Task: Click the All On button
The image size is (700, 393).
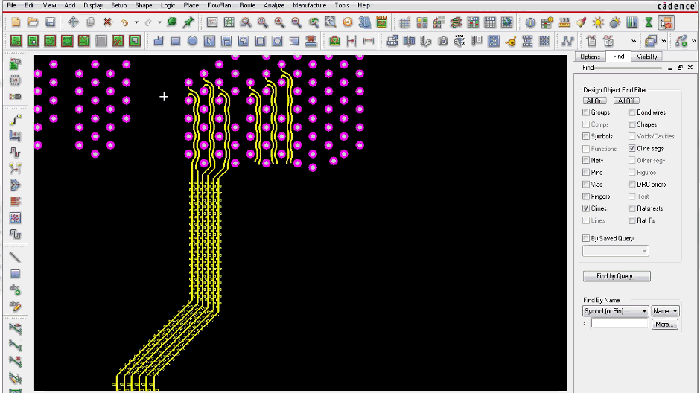Action: 595,100
